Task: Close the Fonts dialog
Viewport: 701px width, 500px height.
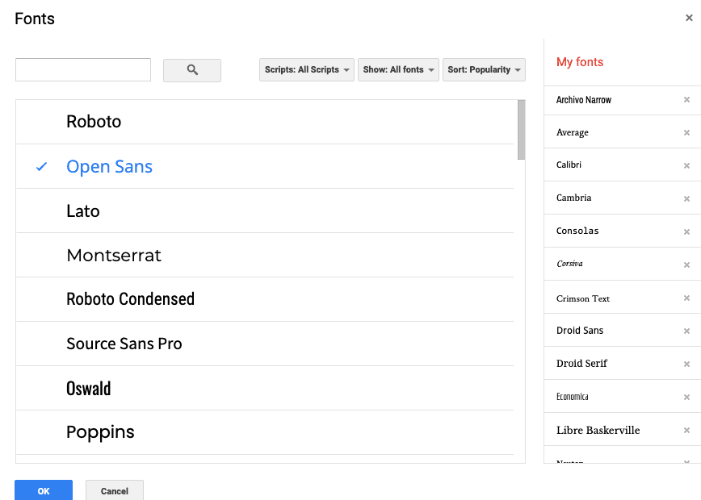Action: (x=689, y=18)
